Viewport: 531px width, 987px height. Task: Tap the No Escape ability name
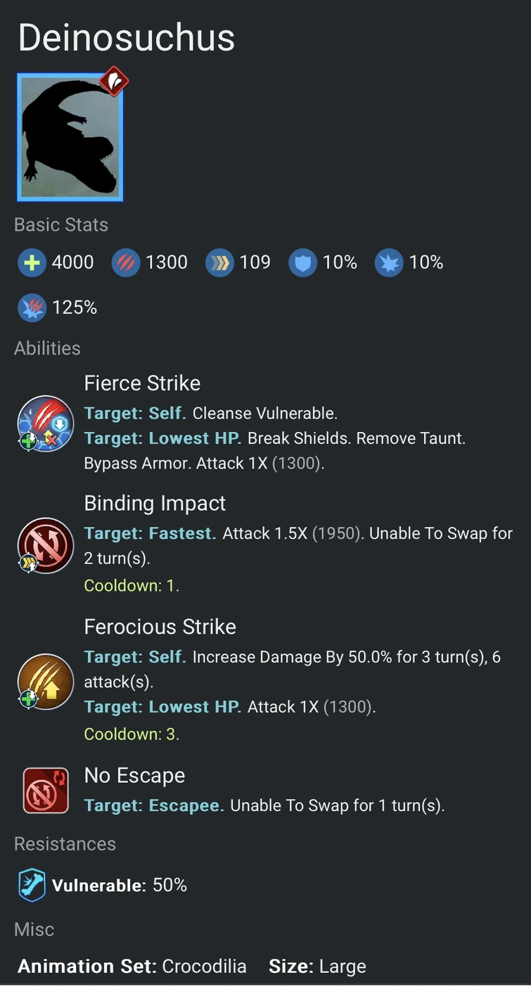point(134,775)
